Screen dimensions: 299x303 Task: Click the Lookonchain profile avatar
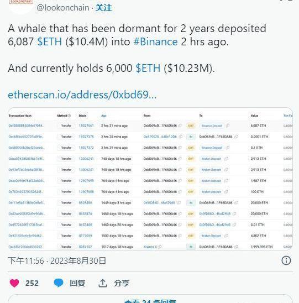pos(21,6)
